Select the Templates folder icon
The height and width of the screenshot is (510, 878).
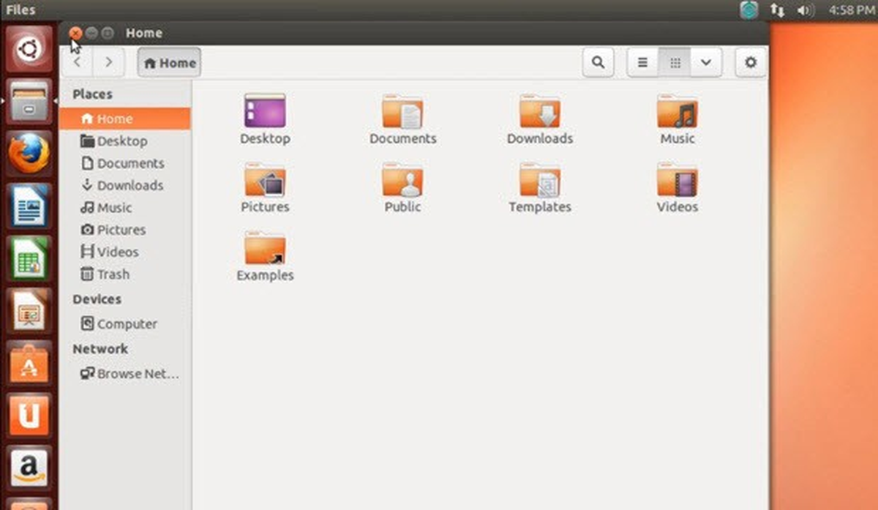(540, 189)
